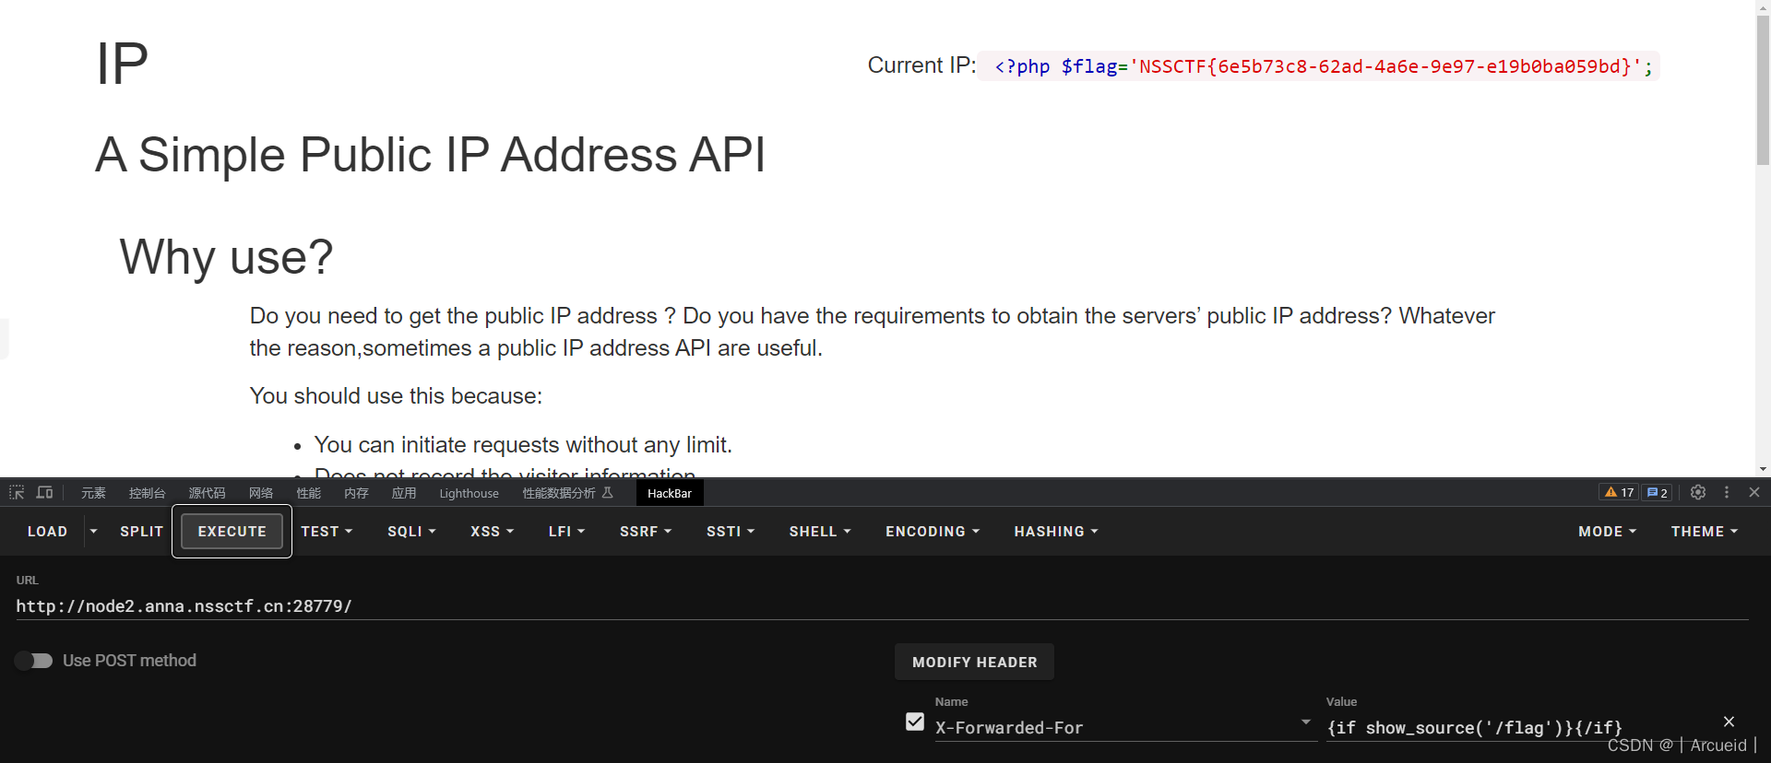Select the inspect element picker icon

tap(17, 493)
